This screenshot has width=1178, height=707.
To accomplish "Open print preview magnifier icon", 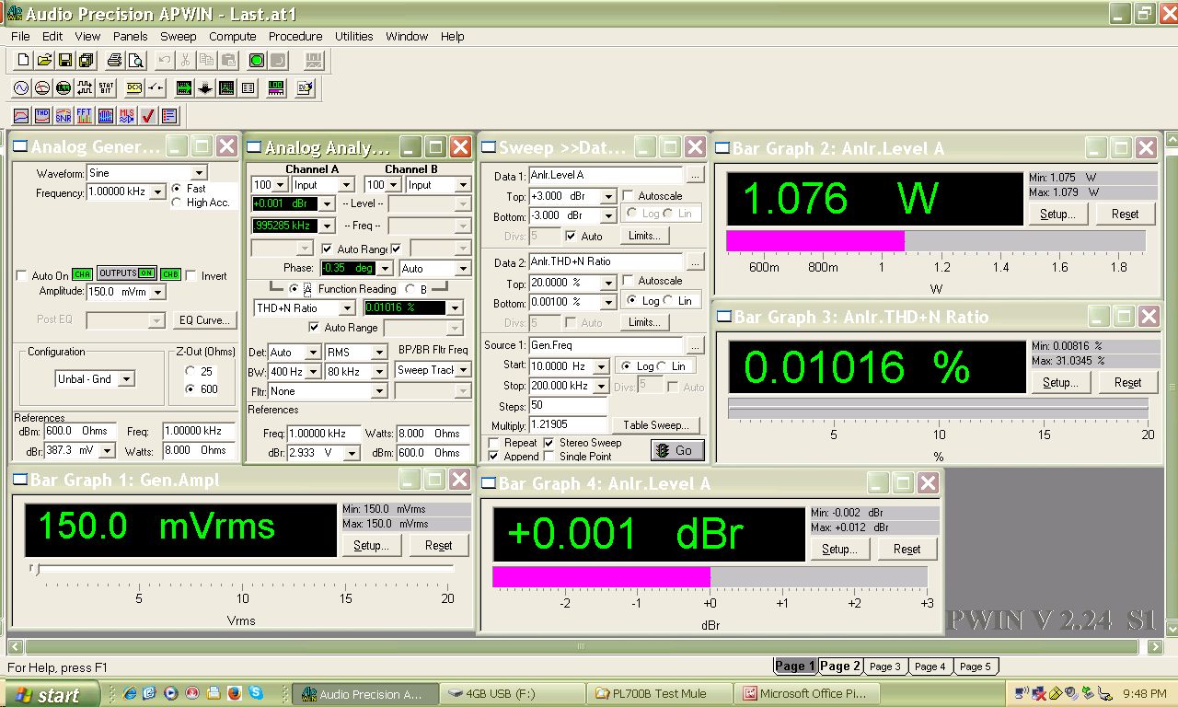I will (x=135, y=61).
